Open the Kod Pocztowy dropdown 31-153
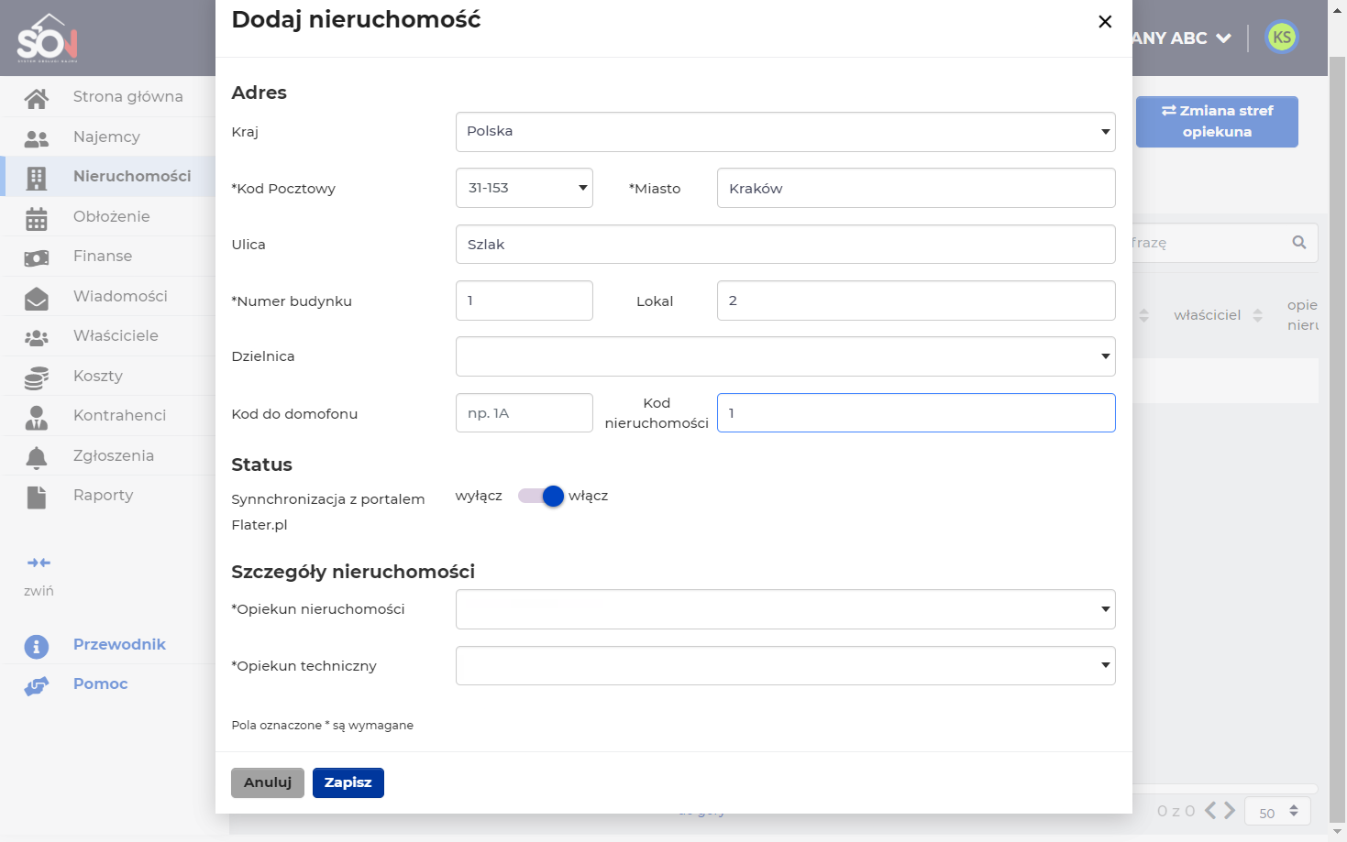 click(524, 188)
